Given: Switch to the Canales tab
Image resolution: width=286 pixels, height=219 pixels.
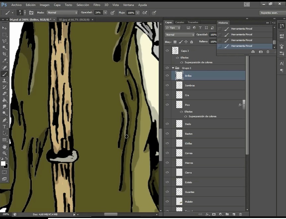Looking at the screenshot, I should click(179, 22).
